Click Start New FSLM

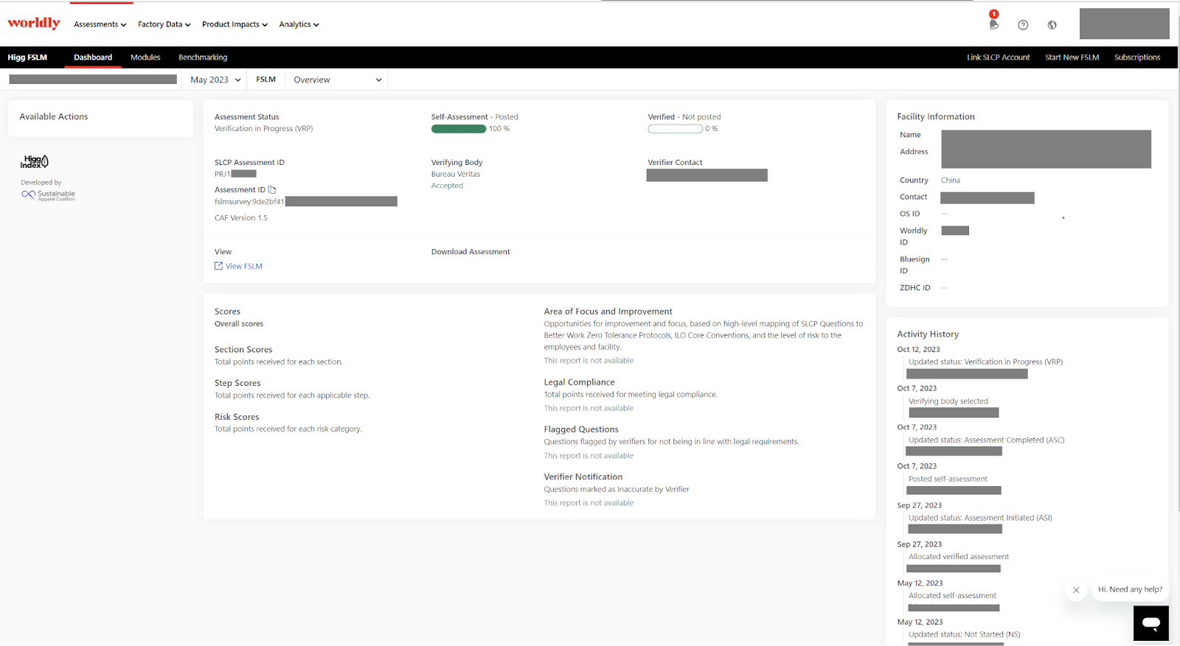pyautogui.click(x=1072, y=57)
